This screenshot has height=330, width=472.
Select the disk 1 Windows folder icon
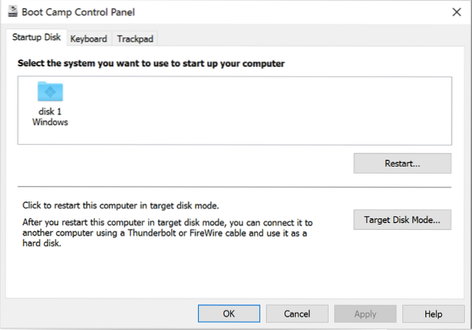[50, 91]
